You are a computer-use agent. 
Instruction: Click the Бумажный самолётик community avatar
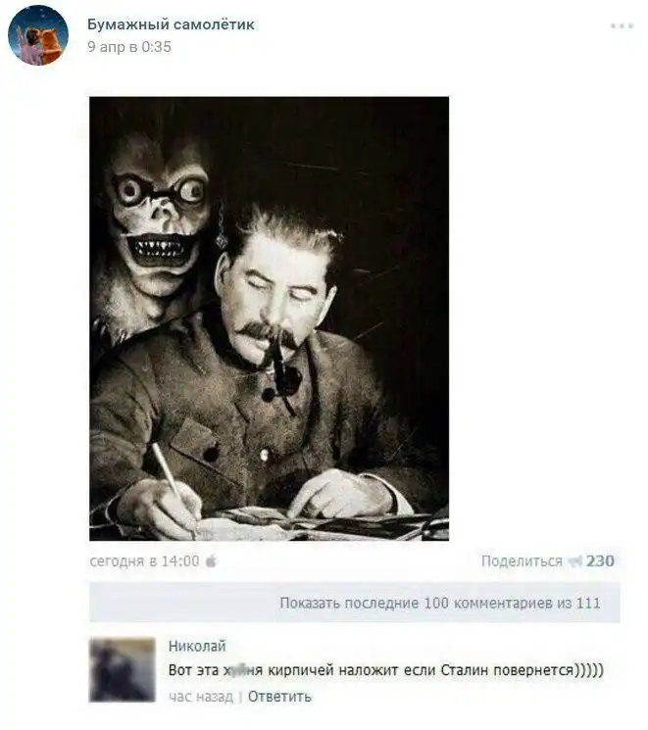pos(38,35)
